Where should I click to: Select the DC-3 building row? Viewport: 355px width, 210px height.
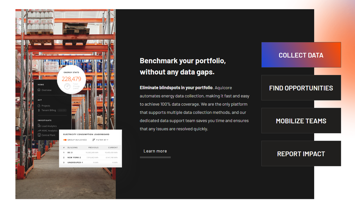(91, 152)
